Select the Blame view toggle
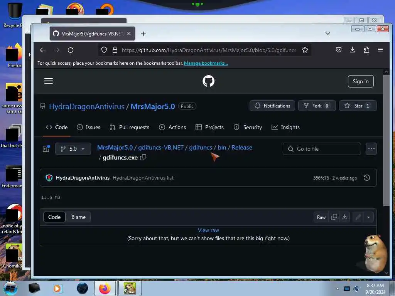Image resolution: width=395 pixels, height=296 pixels. (78, 217)
